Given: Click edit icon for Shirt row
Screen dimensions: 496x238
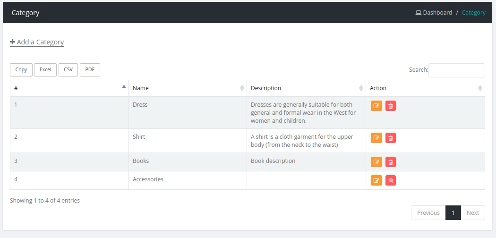Looking at the screenshot, I should 376,138.
